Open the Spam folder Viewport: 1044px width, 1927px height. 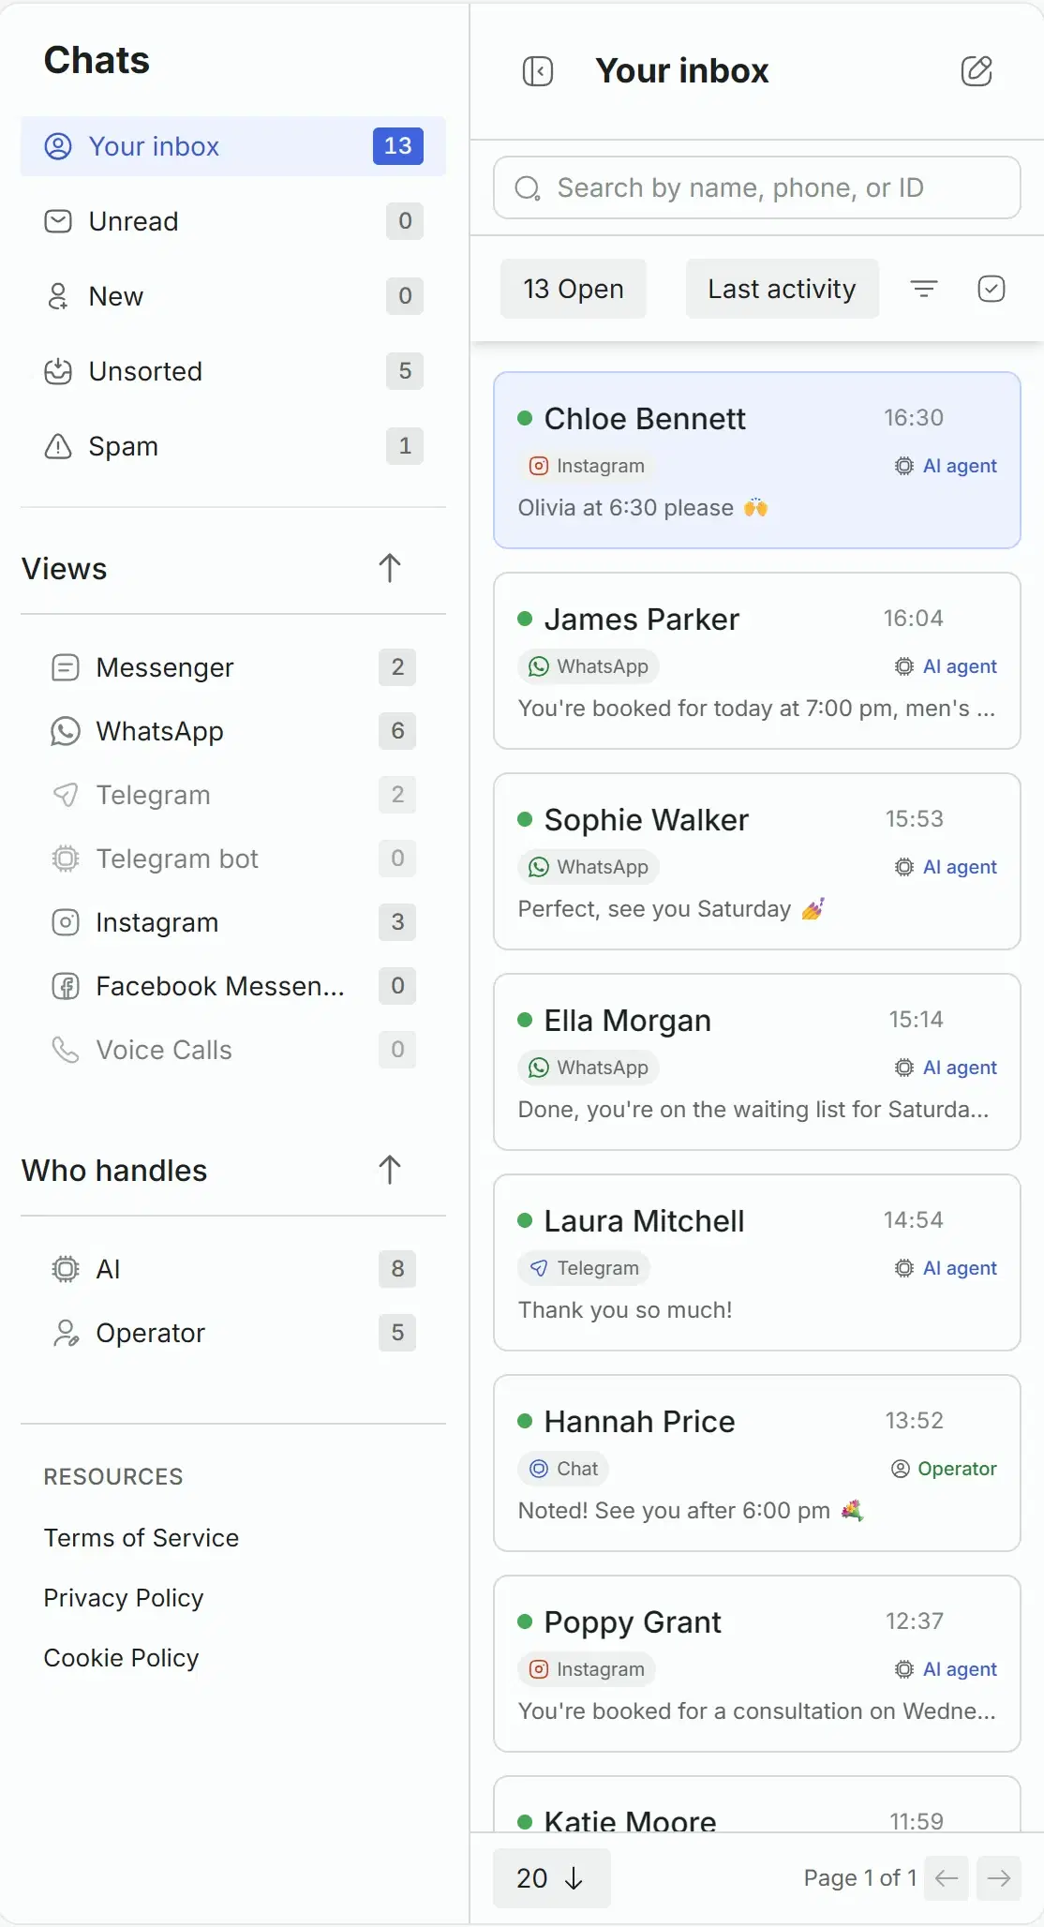tap(233, 446)
